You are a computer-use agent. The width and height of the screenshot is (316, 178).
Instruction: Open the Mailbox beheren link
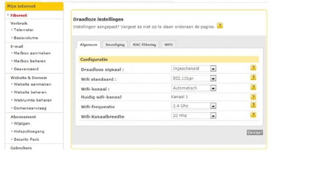(x=30, y=61)
